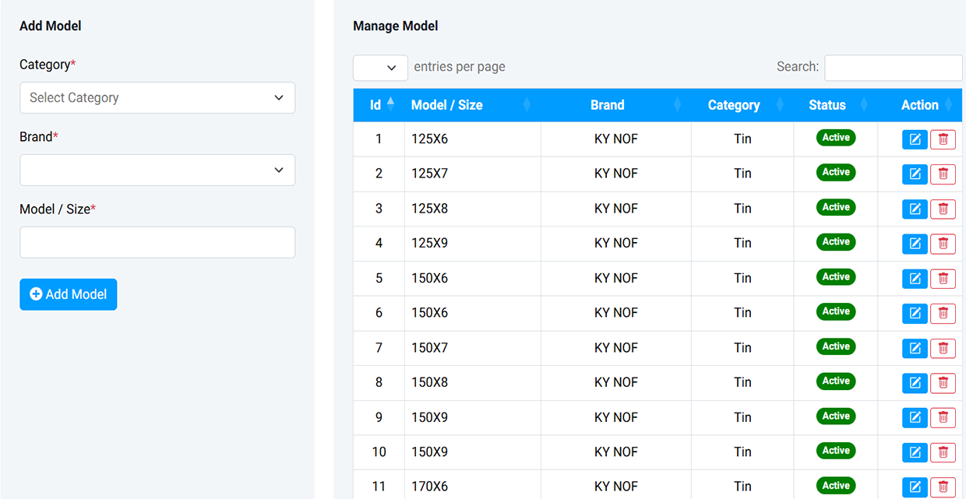Edit the model with Id 5
This screenshot has height=499, width=966.
click(915, 279)
